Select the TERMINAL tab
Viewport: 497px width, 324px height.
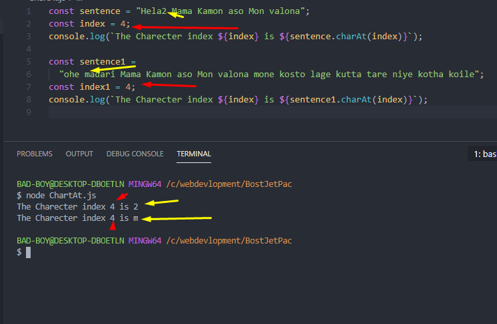[x=194, y=154]
